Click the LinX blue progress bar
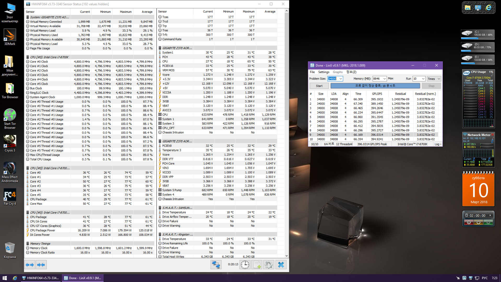This screenshot has width=501, height=282. [375, 86]
